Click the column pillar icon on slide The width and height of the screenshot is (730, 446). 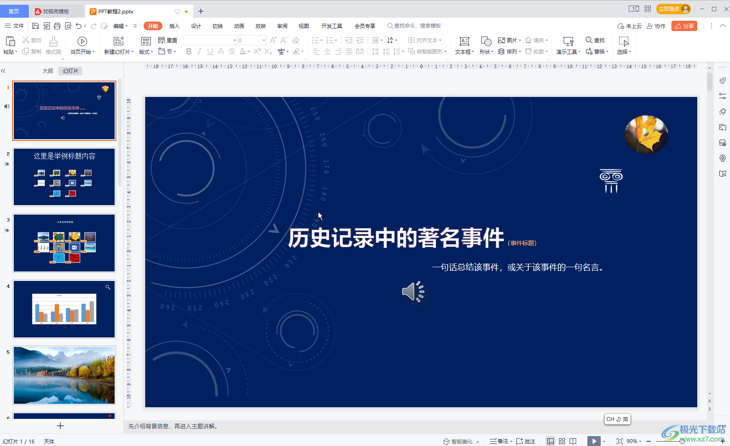(611, 181)
